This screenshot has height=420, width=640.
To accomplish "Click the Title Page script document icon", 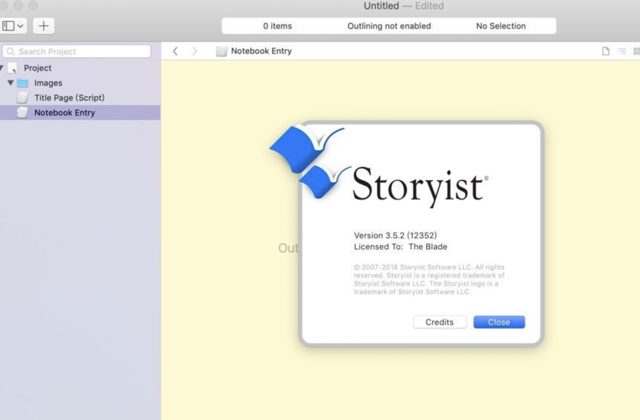I will point(21,98).
